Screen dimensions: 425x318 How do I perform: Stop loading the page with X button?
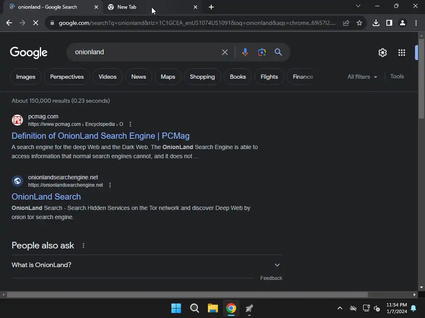(36, 23)
